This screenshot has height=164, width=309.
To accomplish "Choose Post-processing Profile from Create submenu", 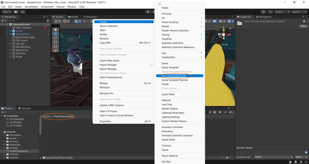I will [x=179, y=76].
